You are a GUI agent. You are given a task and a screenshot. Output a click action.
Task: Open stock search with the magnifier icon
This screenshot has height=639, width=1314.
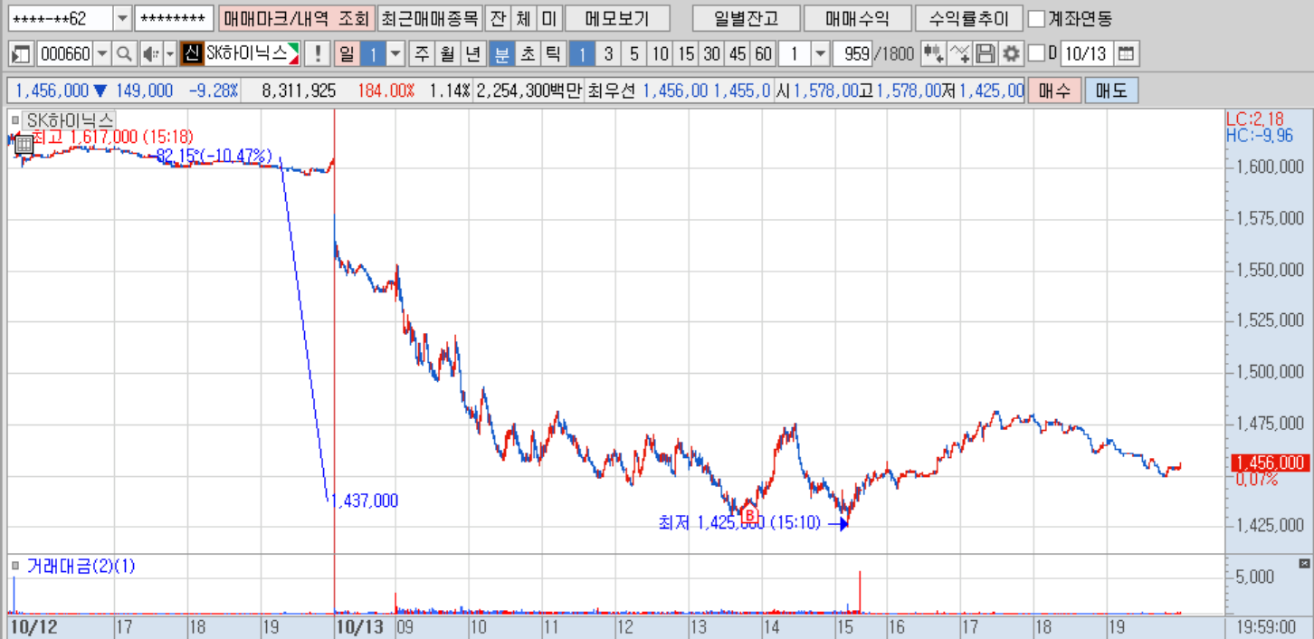(125, 54)
